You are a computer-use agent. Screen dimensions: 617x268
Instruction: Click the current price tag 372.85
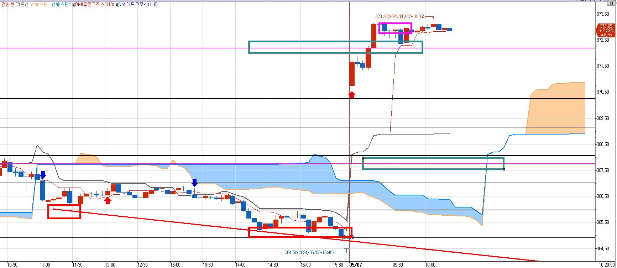click(x=606, y=30)
